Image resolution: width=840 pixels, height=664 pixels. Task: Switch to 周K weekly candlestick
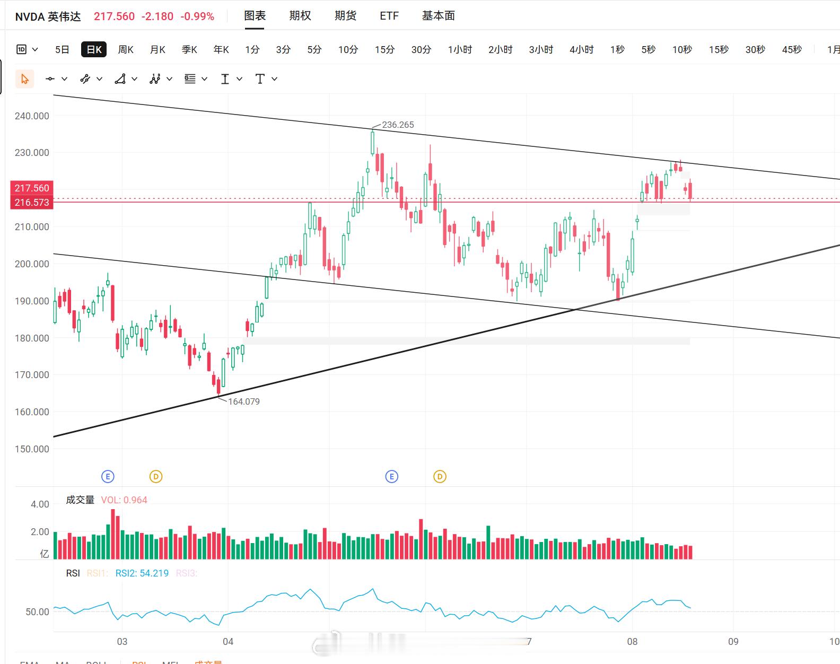(x=126, y=49)
